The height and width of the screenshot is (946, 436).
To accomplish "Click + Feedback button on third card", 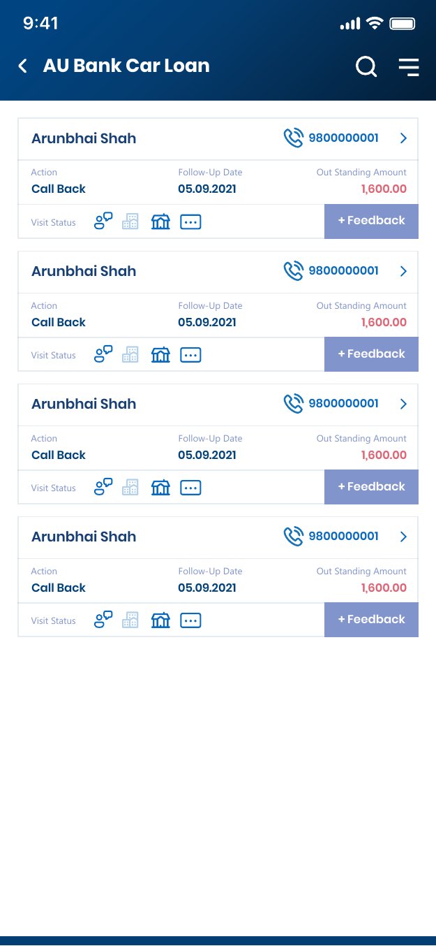I will [371, 486].
